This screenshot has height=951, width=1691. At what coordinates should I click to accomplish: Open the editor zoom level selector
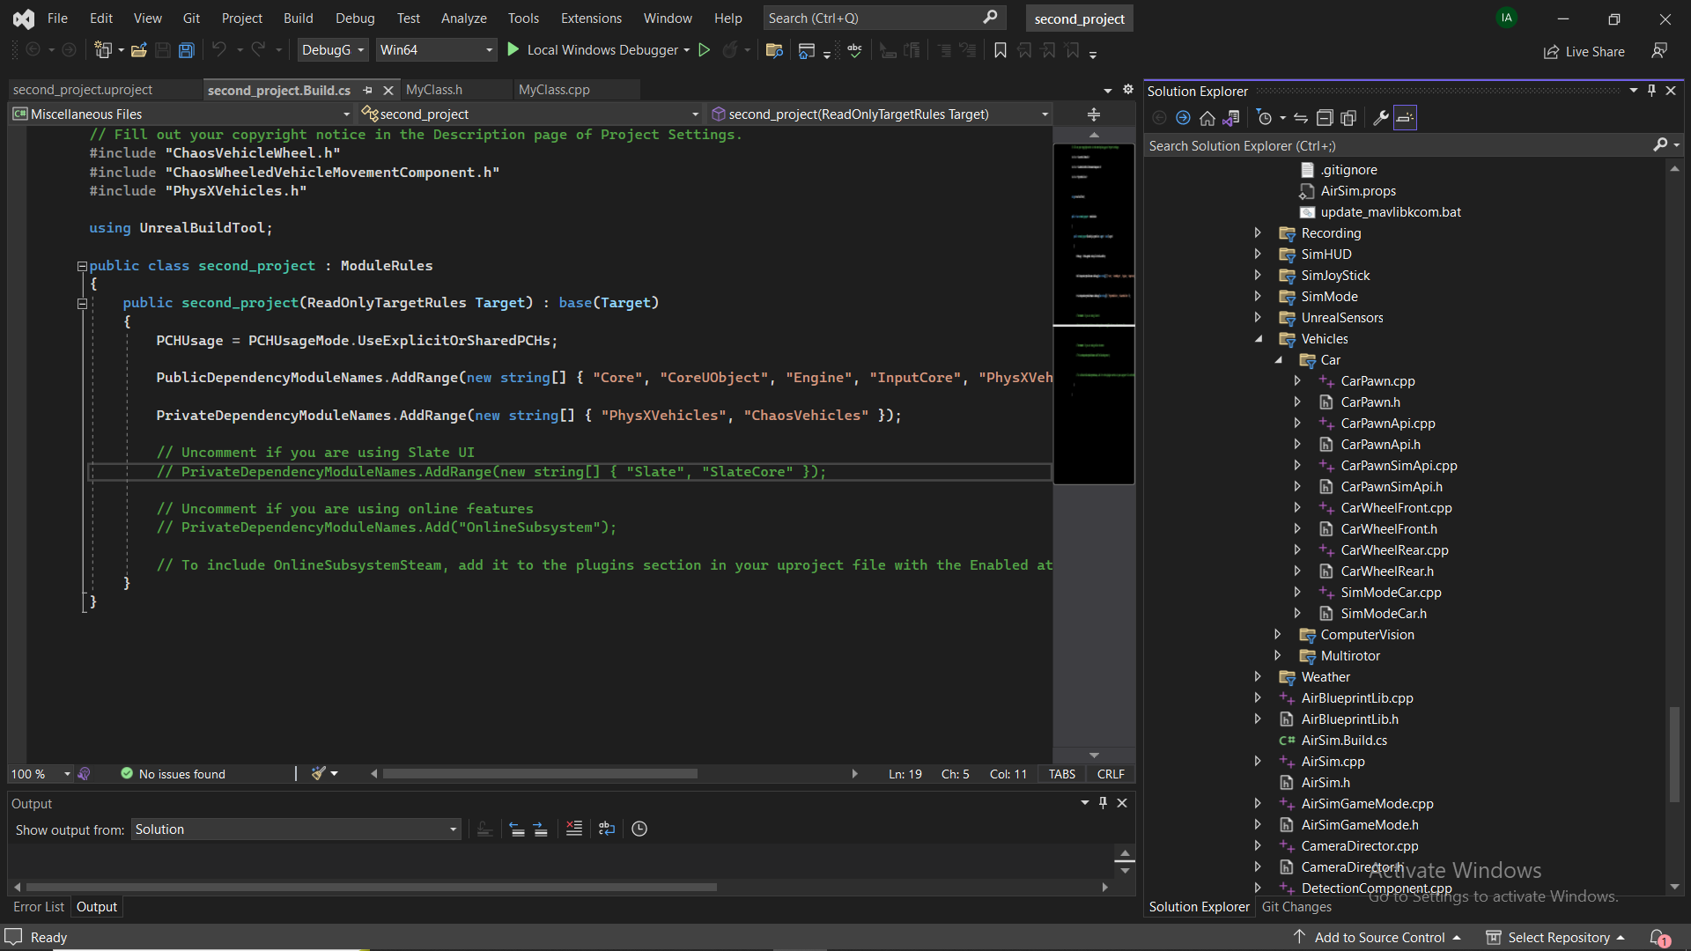[39, 773]
